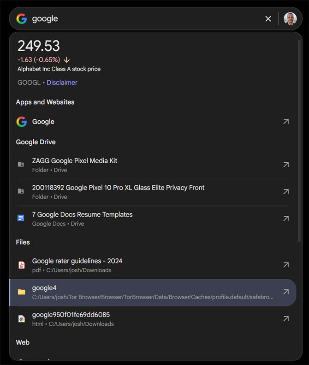
Task: Click the 249.53 stock price value
Action: (39, 46)
